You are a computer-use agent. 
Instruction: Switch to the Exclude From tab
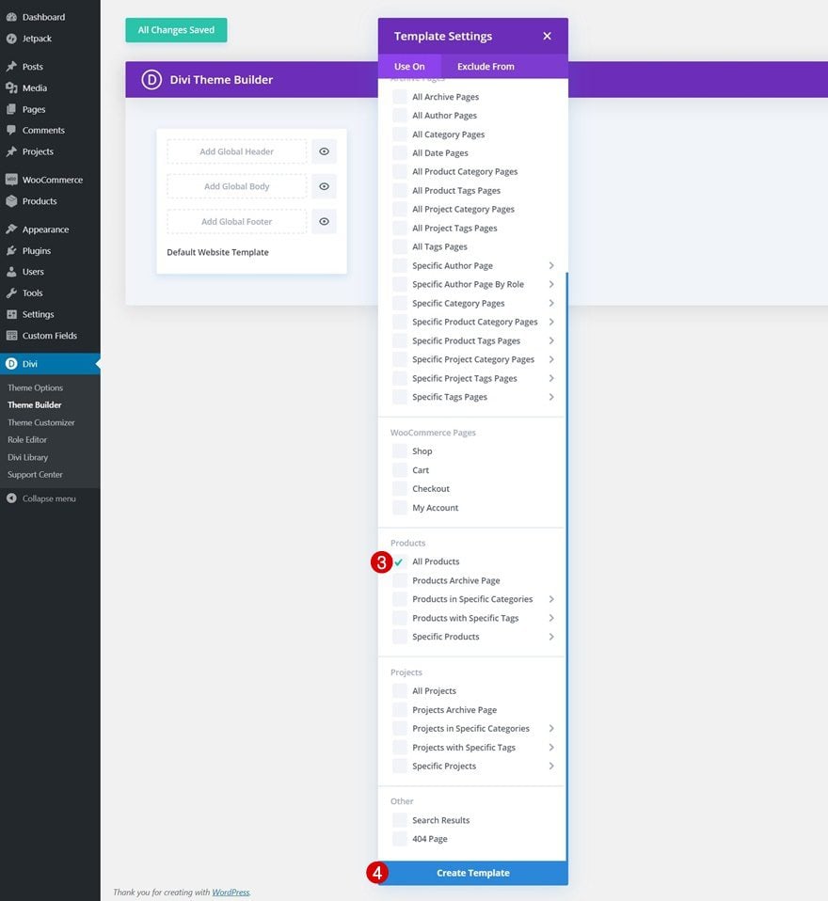point(486,67)
